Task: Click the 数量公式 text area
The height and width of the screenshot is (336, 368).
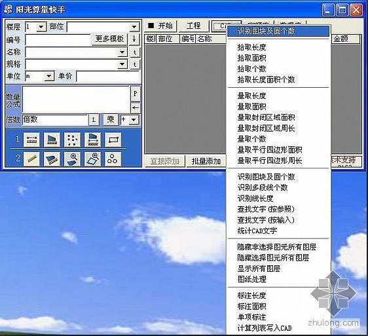Action: tap(76, 100)
